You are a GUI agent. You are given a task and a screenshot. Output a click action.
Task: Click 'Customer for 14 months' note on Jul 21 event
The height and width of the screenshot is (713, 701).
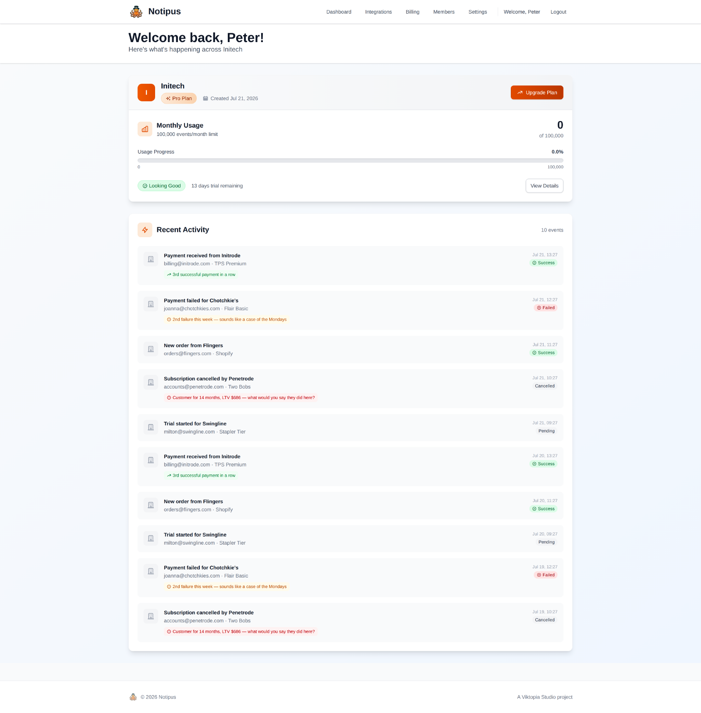[x=241, y=398]
